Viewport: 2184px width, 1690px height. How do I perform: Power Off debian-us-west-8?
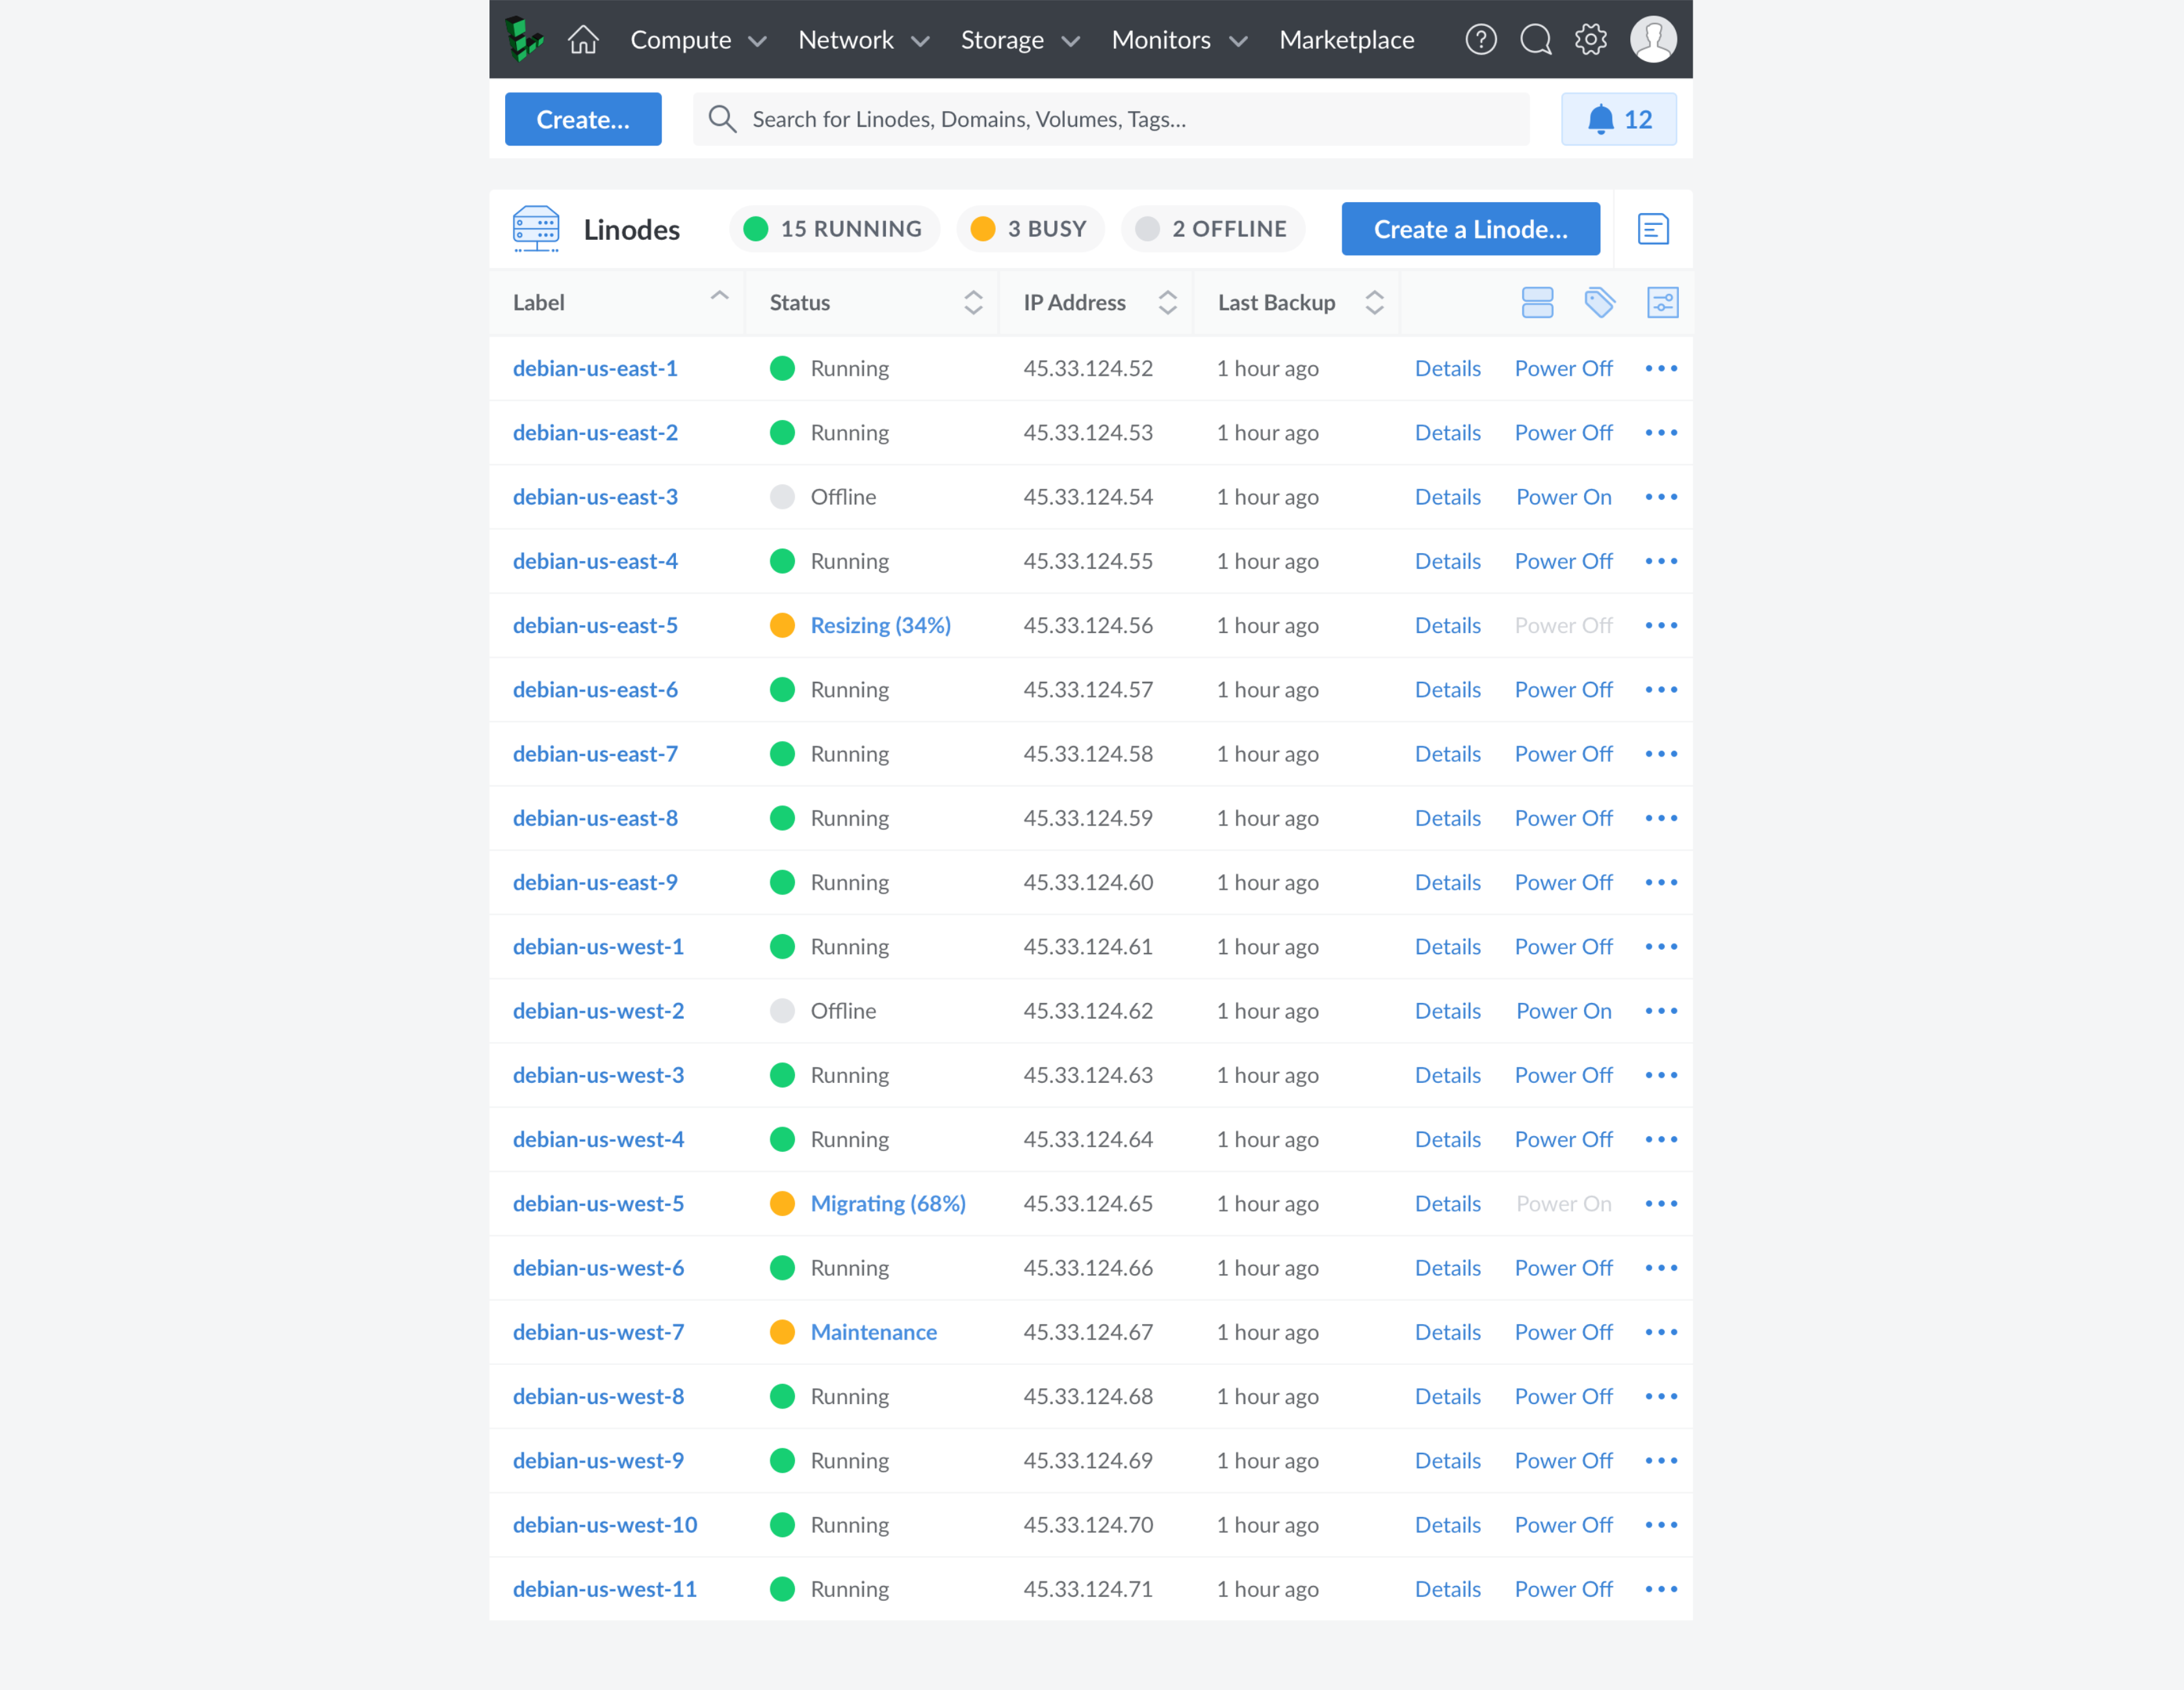click(x=1563, y=1396)
